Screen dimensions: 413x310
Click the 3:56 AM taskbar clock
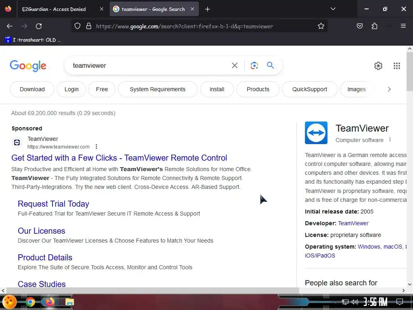click(375, 302)
